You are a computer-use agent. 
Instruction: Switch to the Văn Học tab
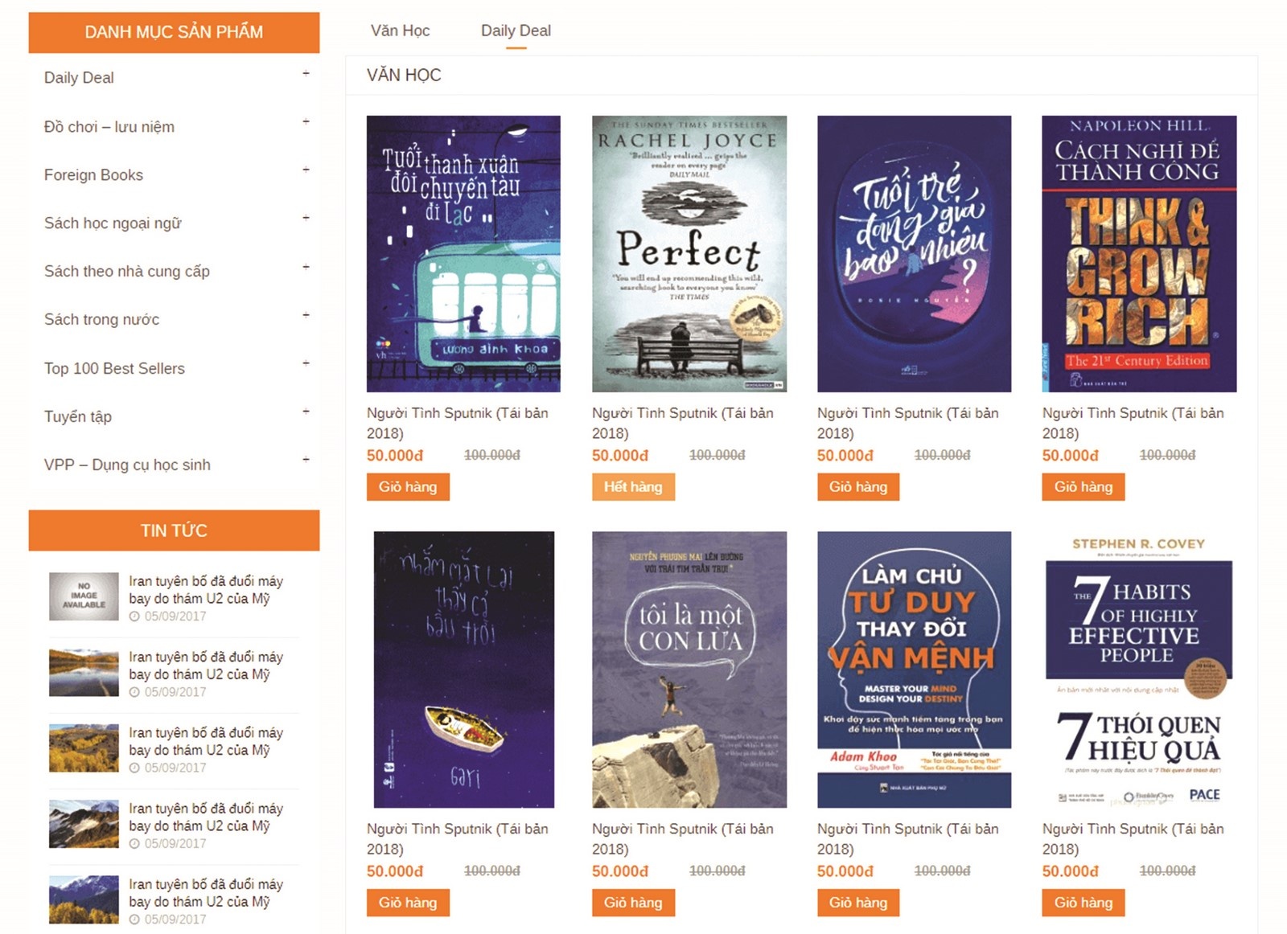coord(400,31)
